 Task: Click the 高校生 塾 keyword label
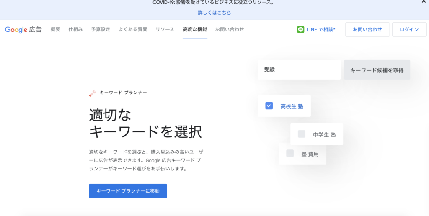(292, 106)
